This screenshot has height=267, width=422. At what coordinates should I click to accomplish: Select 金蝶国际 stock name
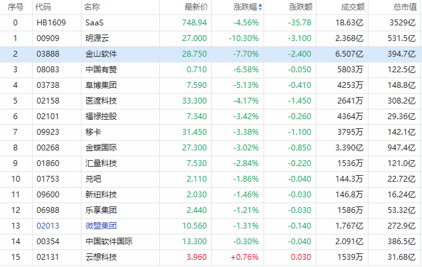pos(101,147)
